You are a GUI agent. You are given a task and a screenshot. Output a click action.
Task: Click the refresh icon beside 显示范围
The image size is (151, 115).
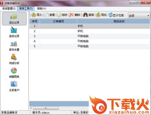tap(110, 15)
